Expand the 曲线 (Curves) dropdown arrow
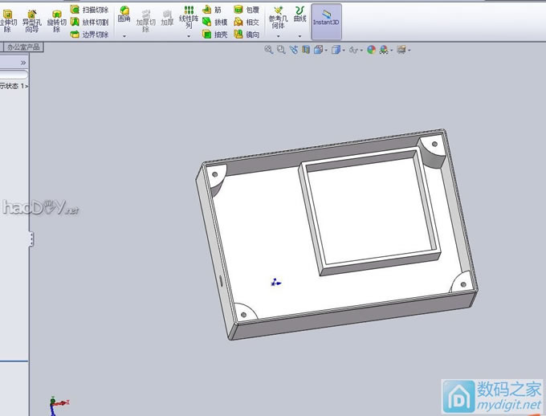 point(300,35)
